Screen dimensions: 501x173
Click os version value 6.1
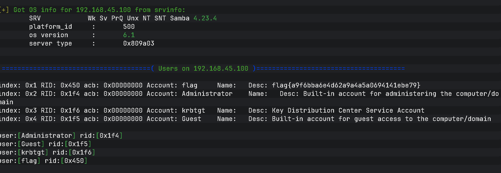click(x=129, y=35)
